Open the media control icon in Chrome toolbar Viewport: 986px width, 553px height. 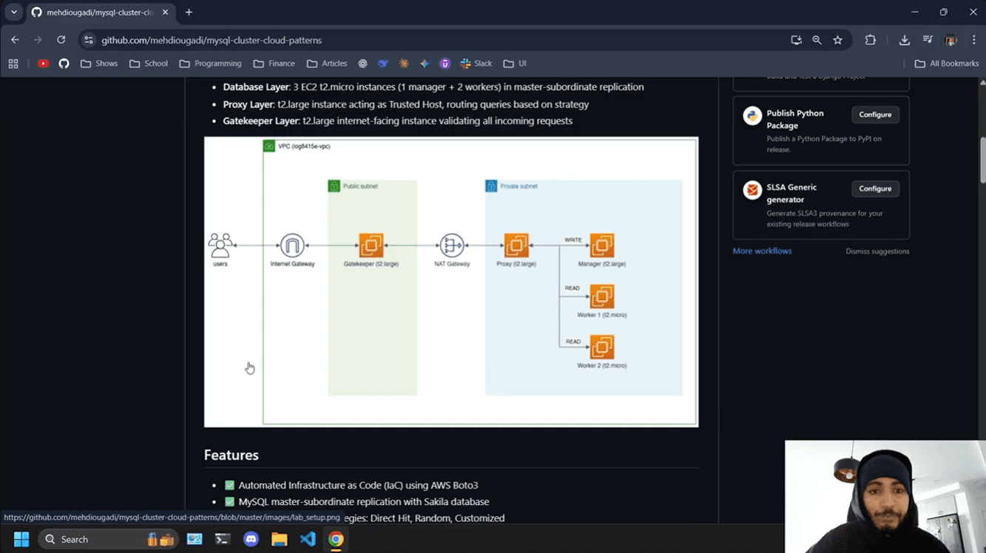tap(928, 40)
